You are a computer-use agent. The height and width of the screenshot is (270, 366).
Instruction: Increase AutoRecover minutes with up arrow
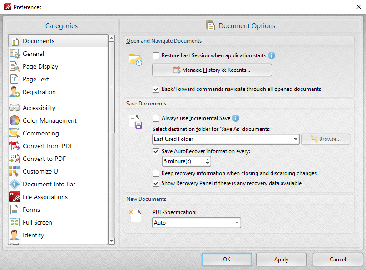coord(207,159)
